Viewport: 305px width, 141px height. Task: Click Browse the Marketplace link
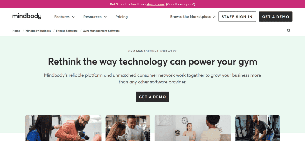(x=193, y=17)
